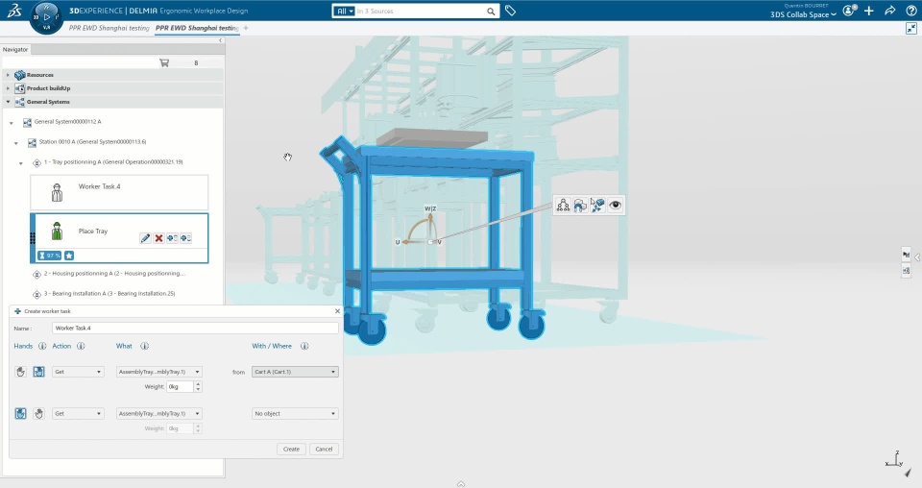Open help with the question mark icon
The width and height of the screenshot is (922, 488).
(911, 11)
